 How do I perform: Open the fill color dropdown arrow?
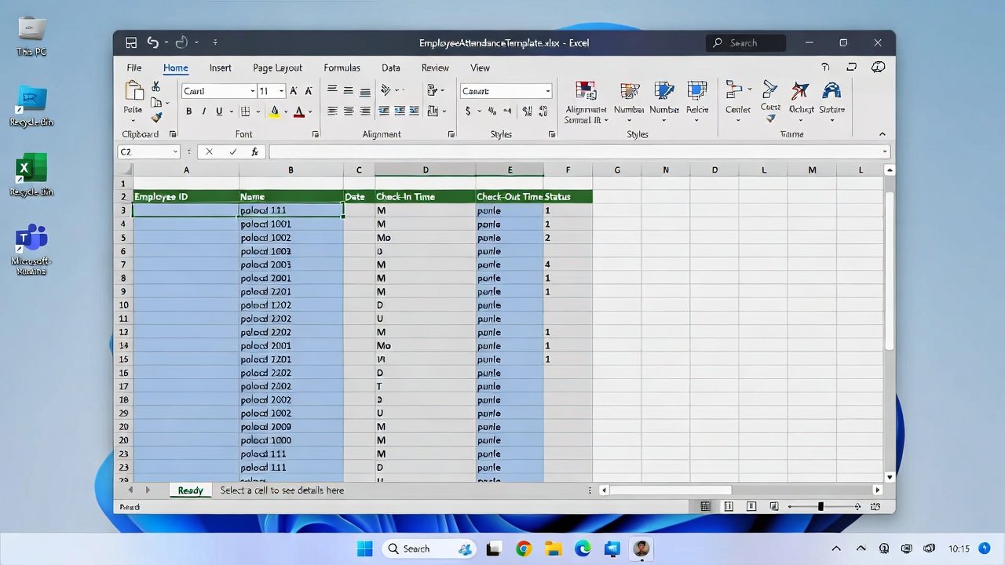click(x=285, y=112)
